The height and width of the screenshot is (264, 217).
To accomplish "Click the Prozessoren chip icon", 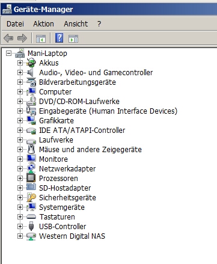I will (31, 178).
